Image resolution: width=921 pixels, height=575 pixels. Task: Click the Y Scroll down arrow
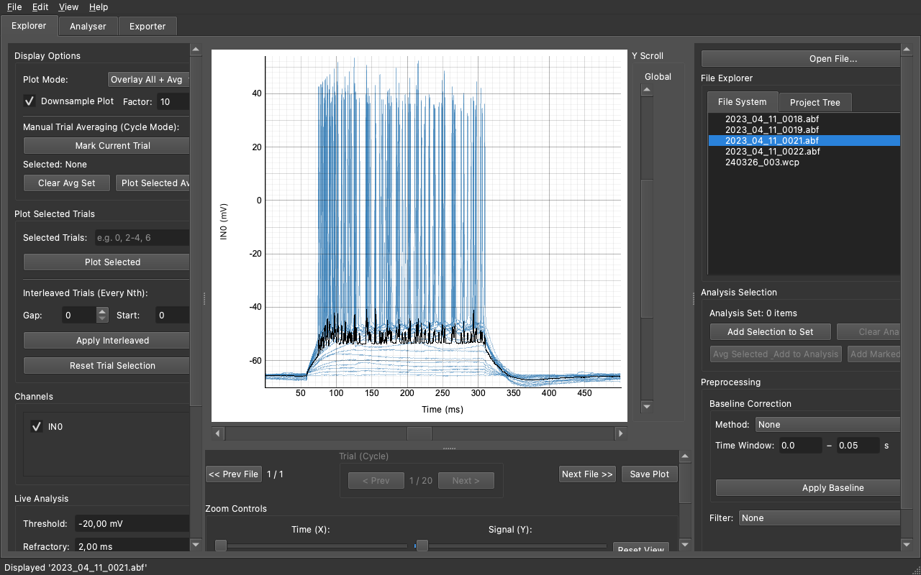(646, 407)
